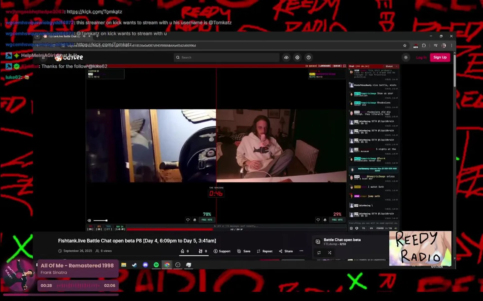This screenshot has width=483, height=301.
Task: Open the Chrome extensions puzzle icon
Action: click(x=424, y=46)
